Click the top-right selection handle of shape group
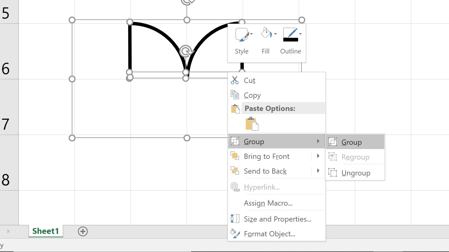Image resolution: width=449 pixels, height=252 pixels. click(x=302, y=20)
